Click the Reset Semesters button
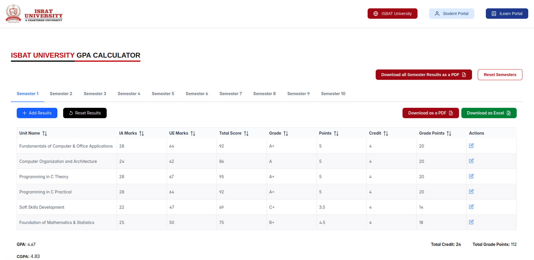534x260 pixels. pos(500,75)
